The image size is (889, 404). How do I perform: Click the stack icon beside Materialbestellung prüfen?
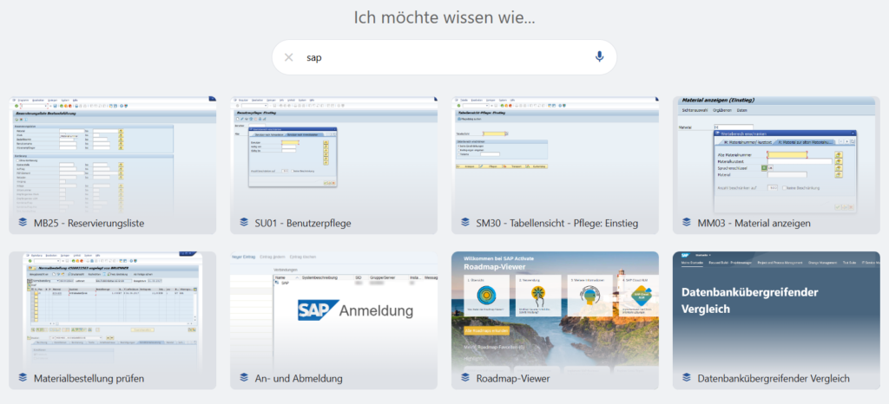pos(23,378)
